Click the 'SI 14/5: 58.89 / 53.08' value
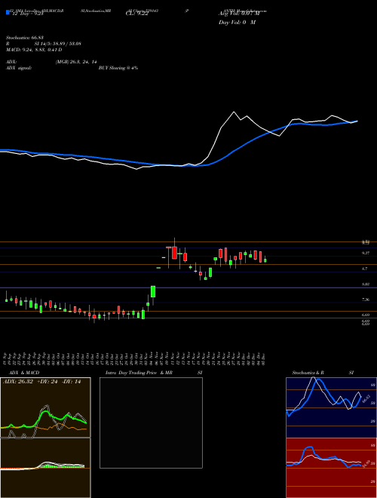Screen dimensions: 377x498 click(x=58, y=44)
